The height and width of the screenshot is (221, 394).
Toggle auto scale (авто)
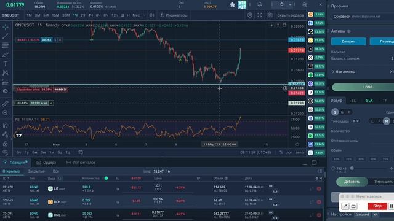click(299, 152)
